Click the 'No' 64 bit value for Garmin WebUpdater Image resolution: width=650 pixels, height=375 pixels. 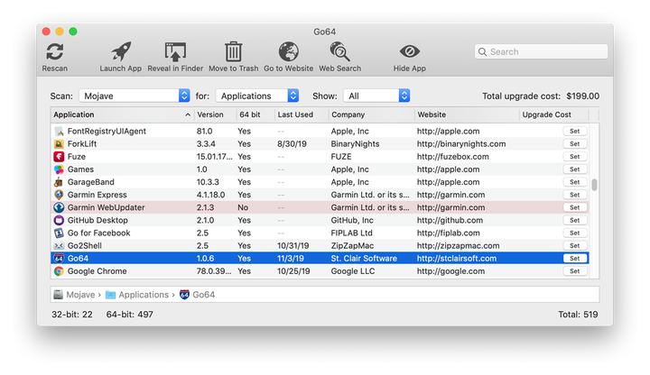tap(243, 207)
